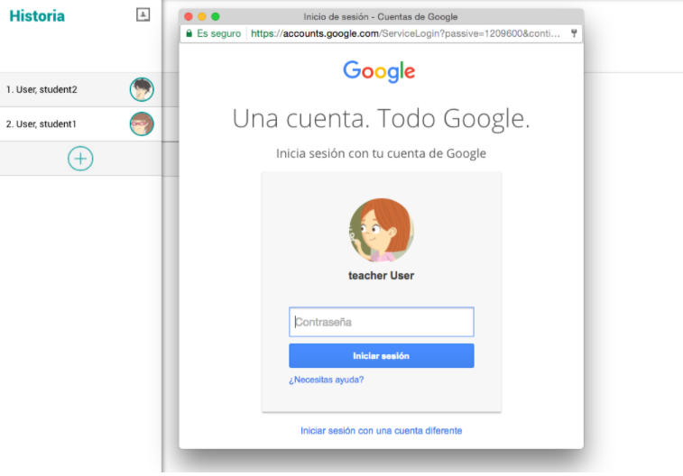Close the Google login window

[x=189, y=16]
